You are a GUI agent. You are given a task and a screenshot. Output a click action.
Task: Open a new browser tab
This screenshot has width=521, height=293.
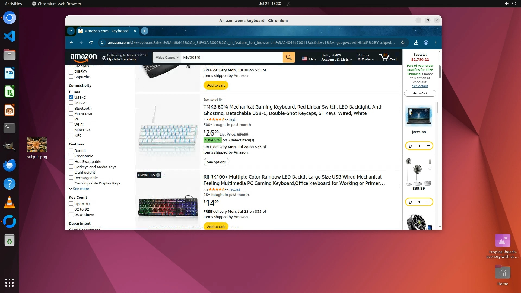pos(145,31)
